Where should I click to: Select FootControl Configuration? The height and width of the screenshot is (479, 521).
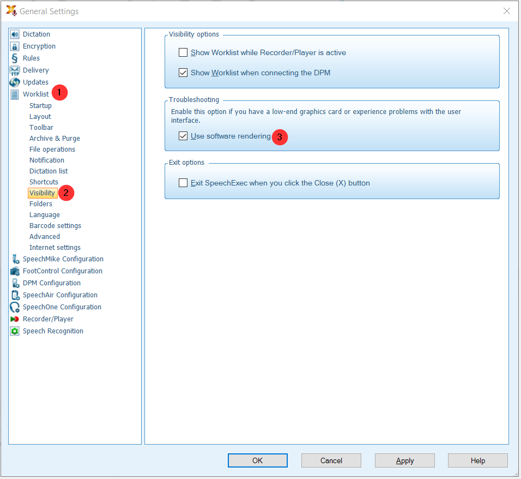(x=63, y=271)
